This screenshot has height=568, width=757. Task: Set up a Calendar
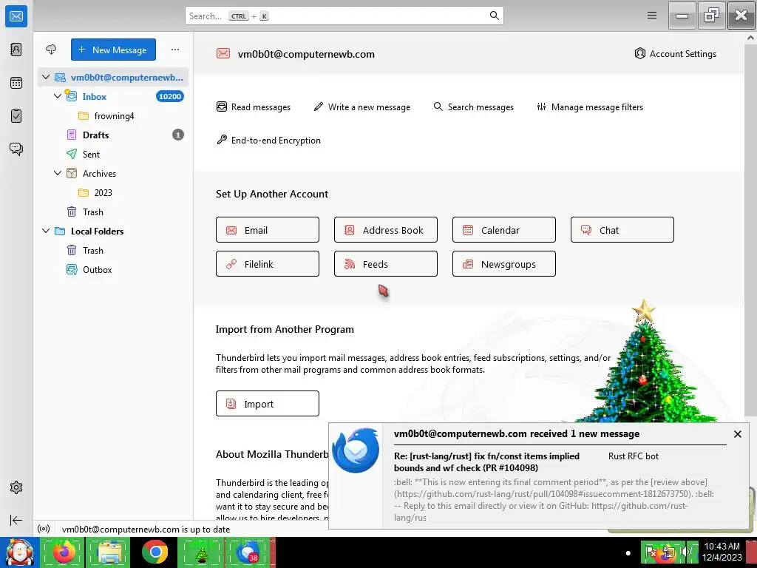504,230
